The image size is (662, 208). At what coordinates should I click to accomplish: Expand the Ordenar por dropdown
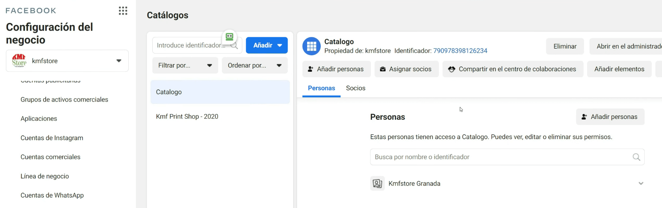pos(255,65)
